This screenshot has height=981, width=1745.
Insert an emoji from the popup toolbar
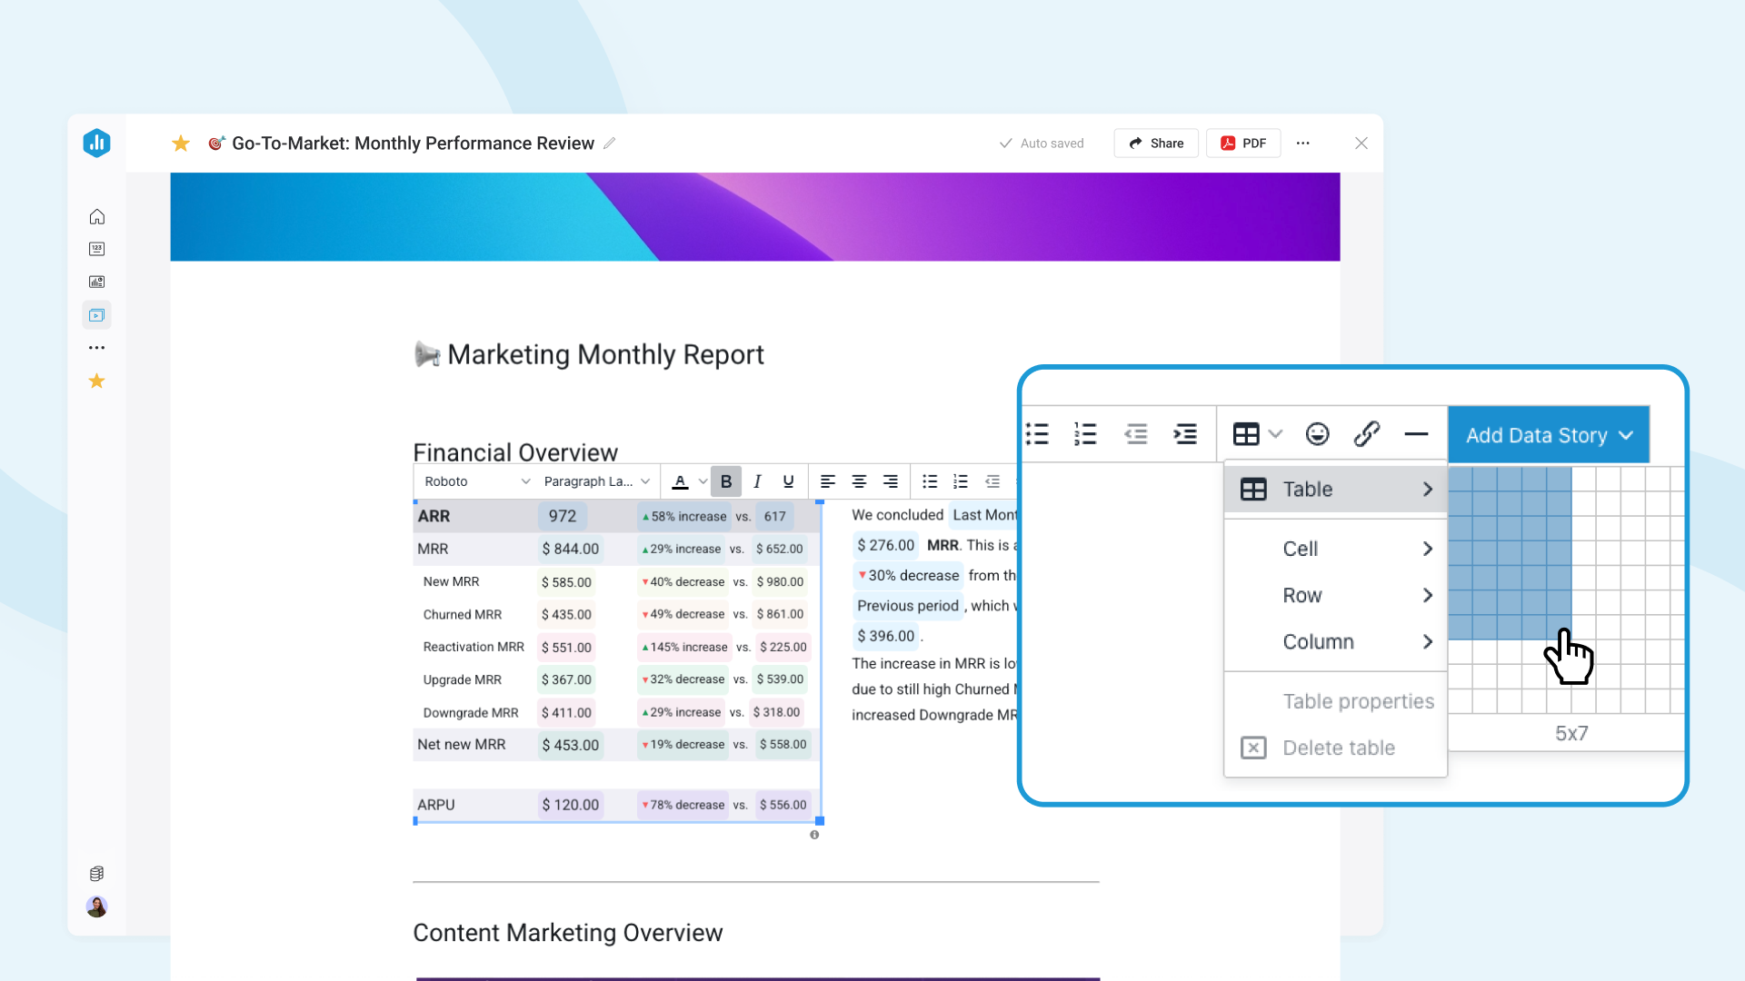(1317, 434)
